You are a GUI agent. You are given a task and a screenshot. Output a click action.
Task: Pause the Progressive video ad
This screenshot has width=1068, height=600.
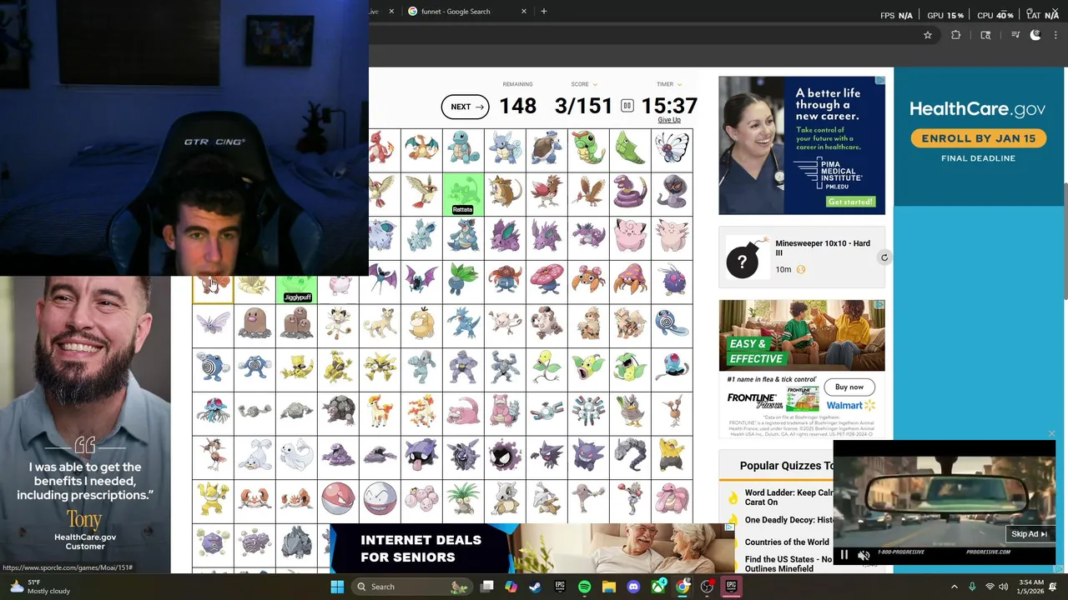tap(844, 555)
